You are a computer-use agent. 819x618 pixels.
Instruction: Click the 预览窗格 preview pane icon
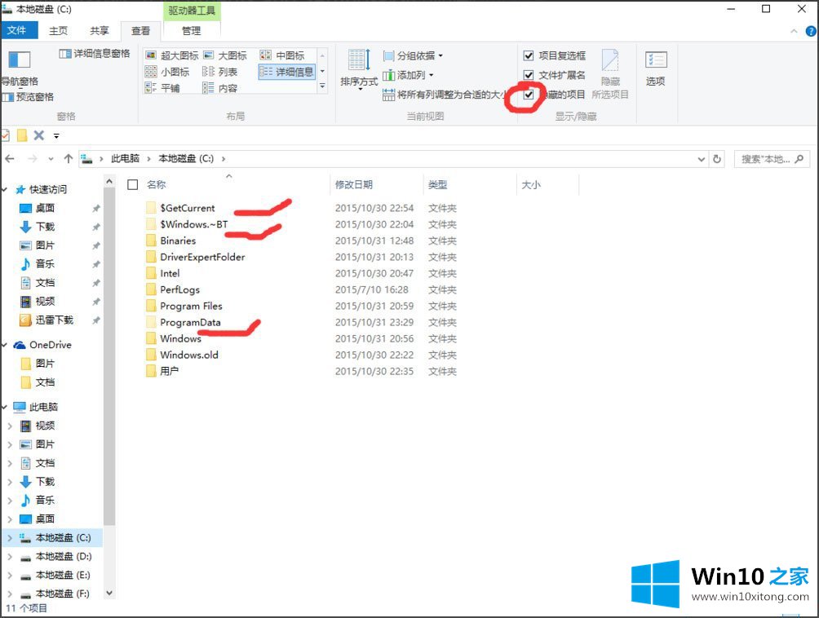pyautogui.click(x=7, y=97)
